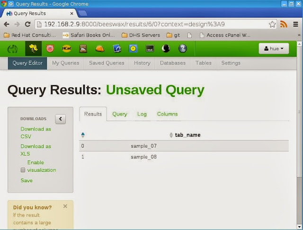Sort the tab_name column
Viewport: 303px width, 230px height.
(171, 135)
